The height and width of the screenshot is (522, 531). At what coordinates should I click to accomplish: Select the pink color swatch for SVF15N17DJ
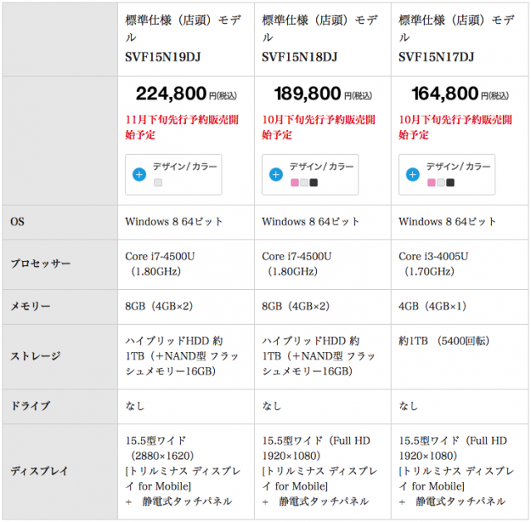tap(431, 183)
